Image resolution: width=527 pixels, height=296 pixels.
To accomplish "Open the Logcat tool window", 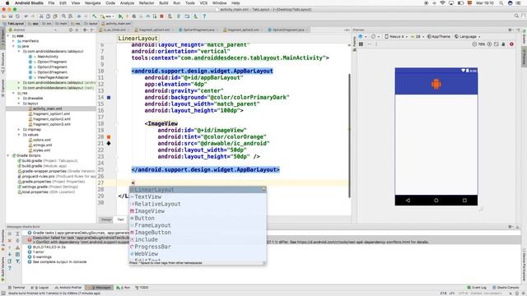I will [x=40, y=288].
